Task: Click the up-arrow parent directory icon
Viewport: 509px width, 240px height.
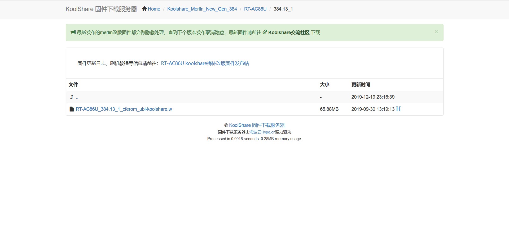Action: pos(72,97)
